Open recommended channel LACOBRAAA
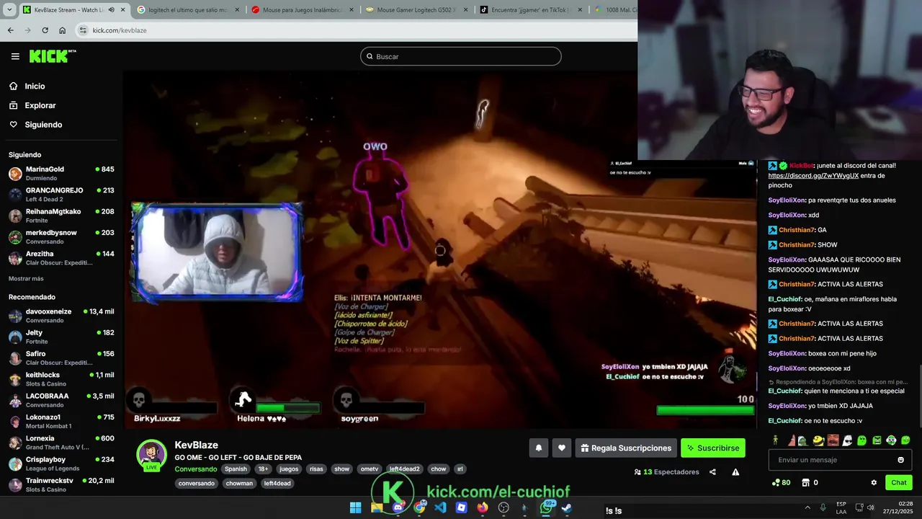The height and width of the screenshot is (519, 922). [61, 400]
